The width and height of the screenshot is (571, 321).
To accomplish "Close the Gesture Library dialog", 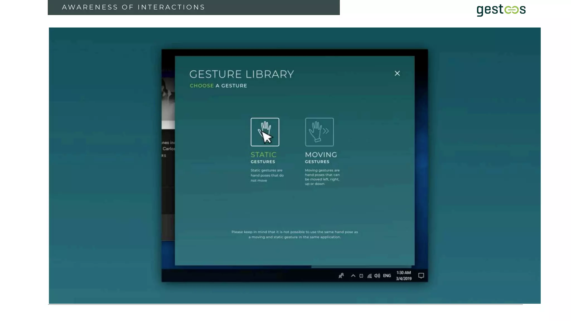I will click(x=397, y=73).
